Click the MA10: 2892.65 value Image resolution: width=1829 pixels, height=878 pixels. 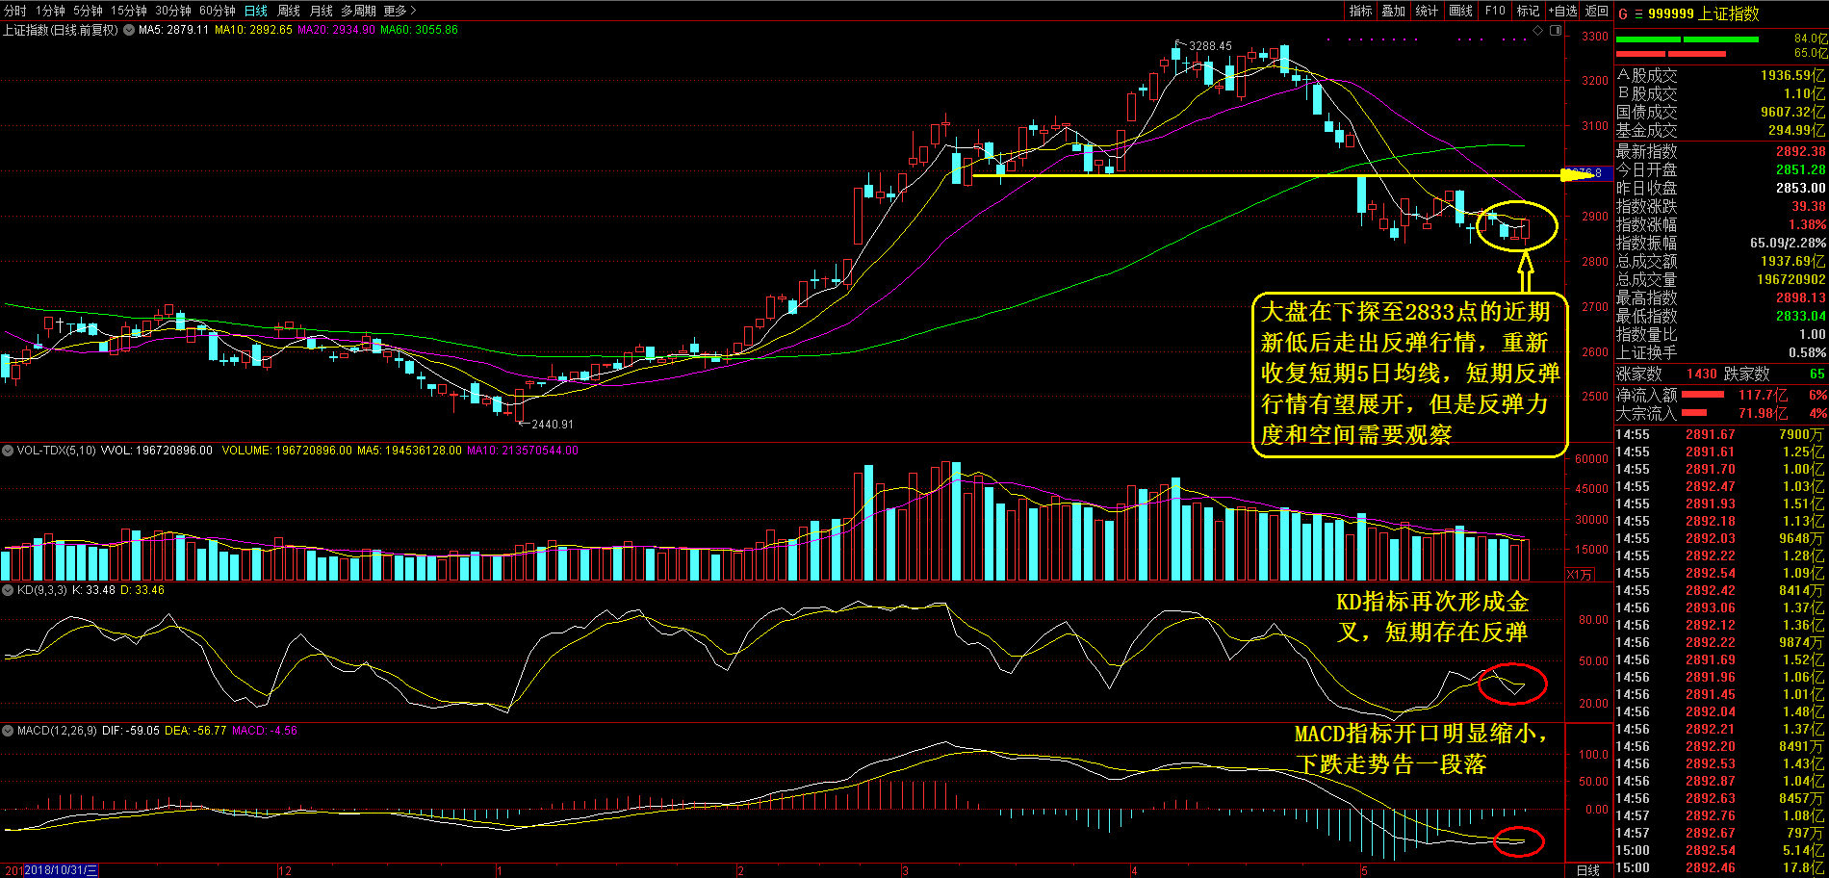253,30
